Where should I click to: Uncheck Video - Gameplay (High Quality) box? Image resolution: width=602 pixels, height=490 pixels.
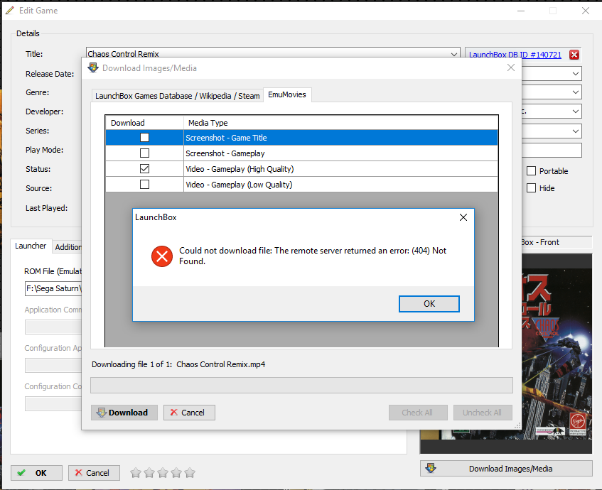(x=144, y=169)
